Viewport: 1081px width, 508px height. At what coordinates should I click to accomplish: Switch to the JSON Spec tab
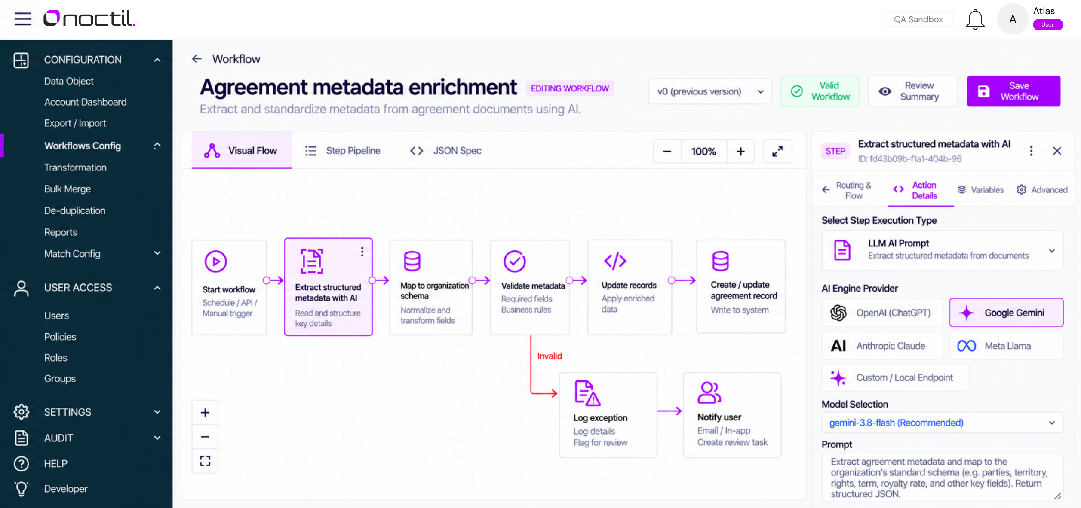point(445,151)
